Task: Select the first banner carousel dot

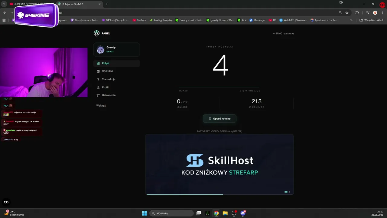Action: pos(286,192)
